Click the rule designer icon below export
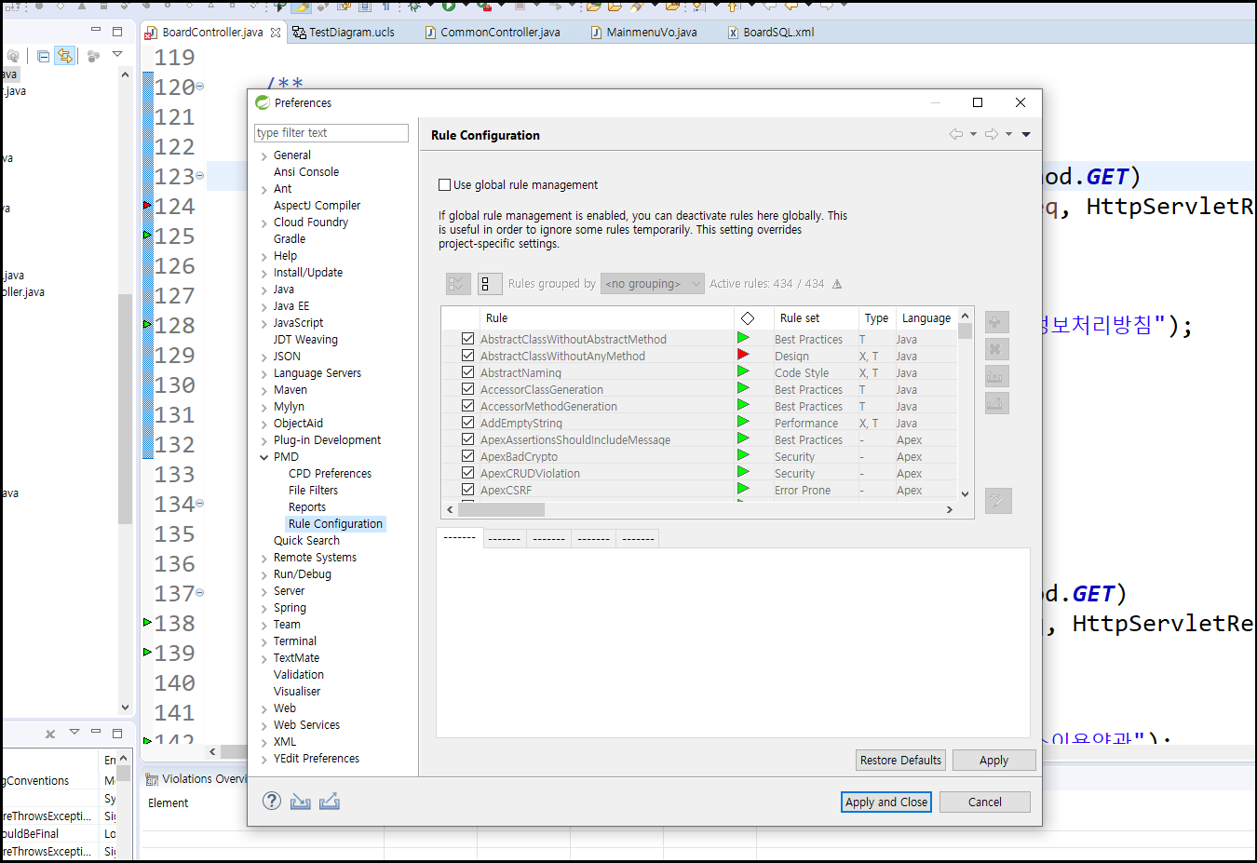This screenshot has height=863, width=1257. point(997,501)
